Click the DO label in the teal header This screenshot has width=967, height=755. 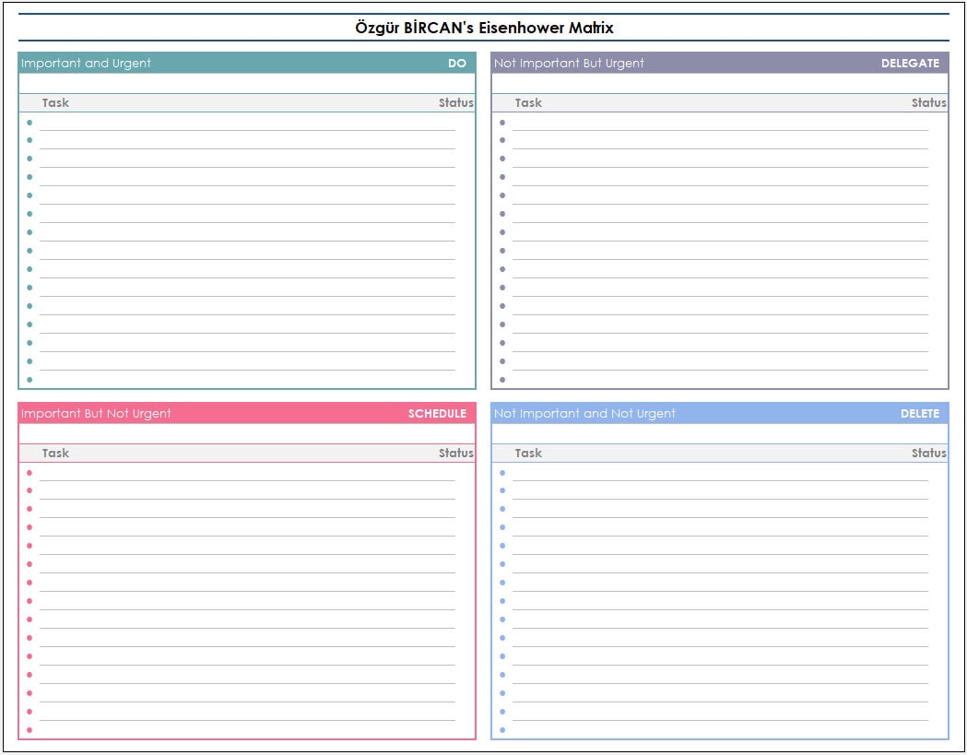(458, 64)
